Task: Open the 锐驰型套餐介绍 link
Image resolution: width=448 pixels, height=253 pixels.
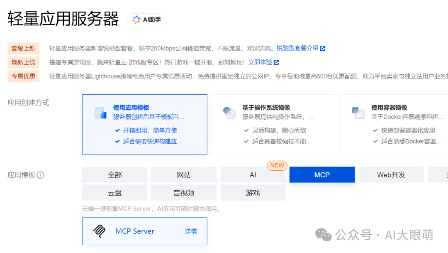Action: pos(297,48)
